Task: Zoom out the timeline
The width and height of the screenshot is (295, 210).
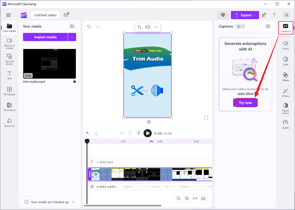Action: pos(179,198)
